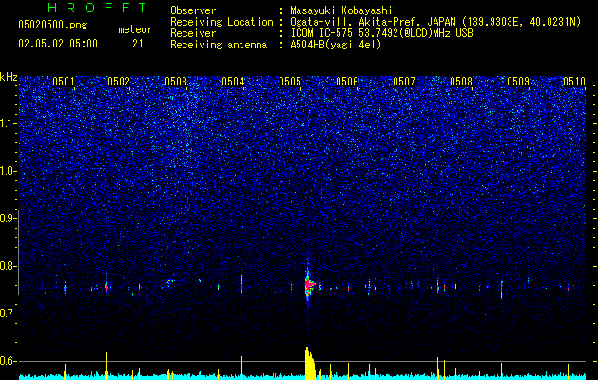This screenshot has width=598, height=380.
Task: Click the 'Receiving Location' label
Action: pos(222,22)
